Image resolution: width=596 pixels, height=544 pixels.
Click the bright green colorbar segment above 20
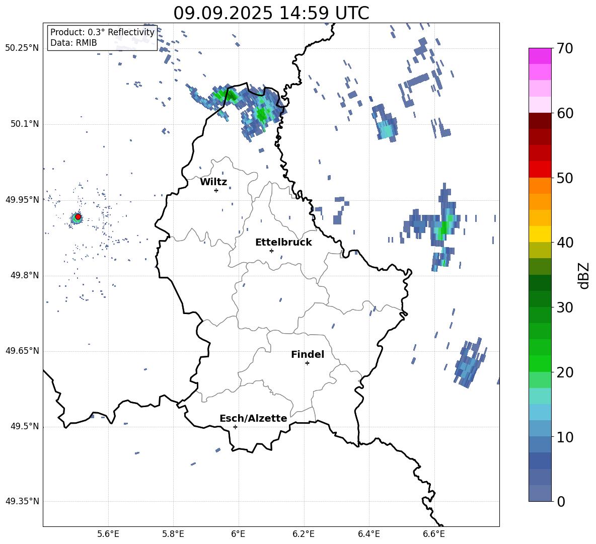click(540, 363)
